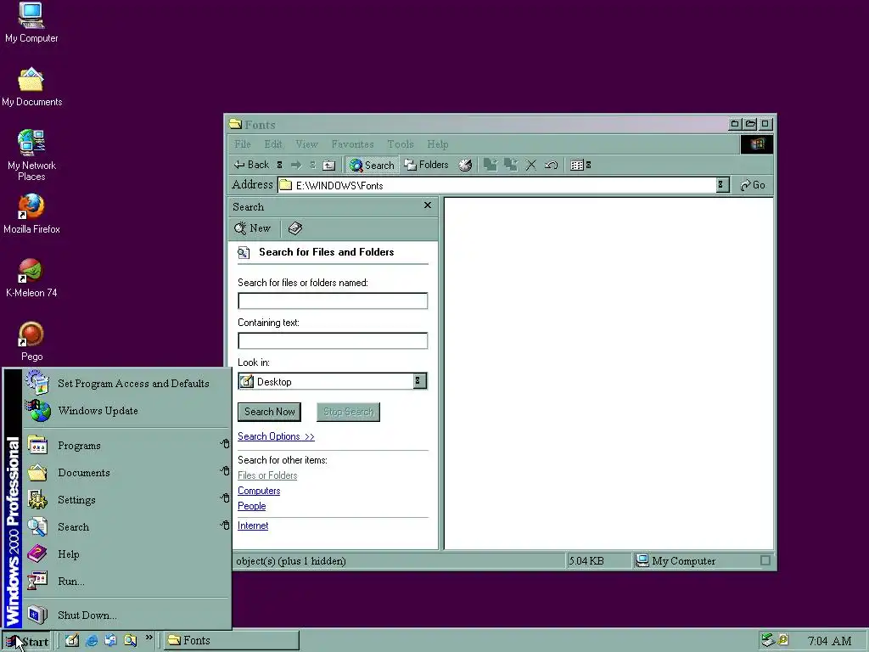Expand the Programs submenu

(126, 445)
